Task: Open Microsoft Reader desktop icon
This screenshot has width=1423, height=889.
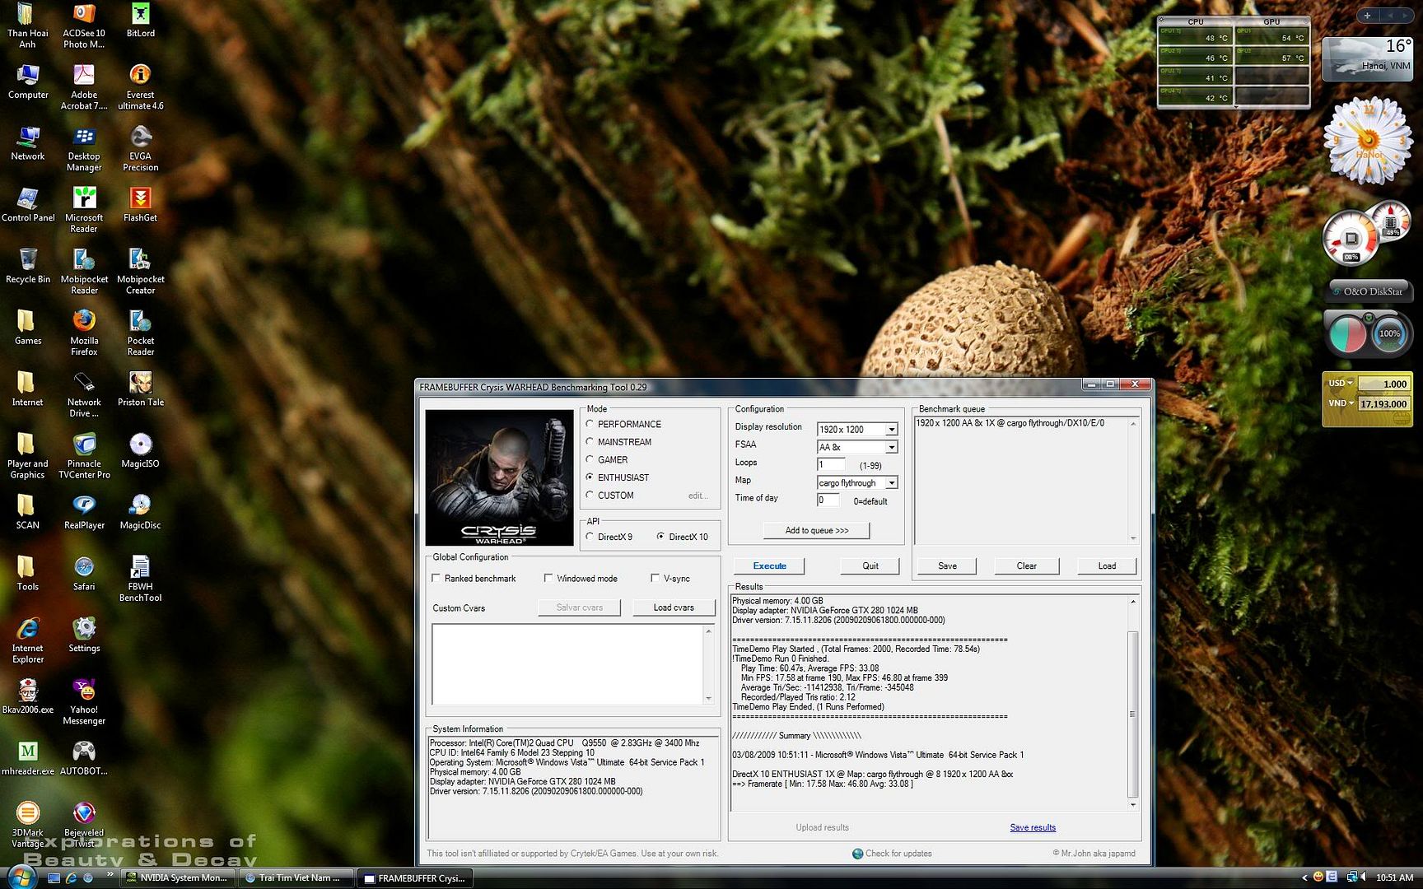Action: [84, 210]
